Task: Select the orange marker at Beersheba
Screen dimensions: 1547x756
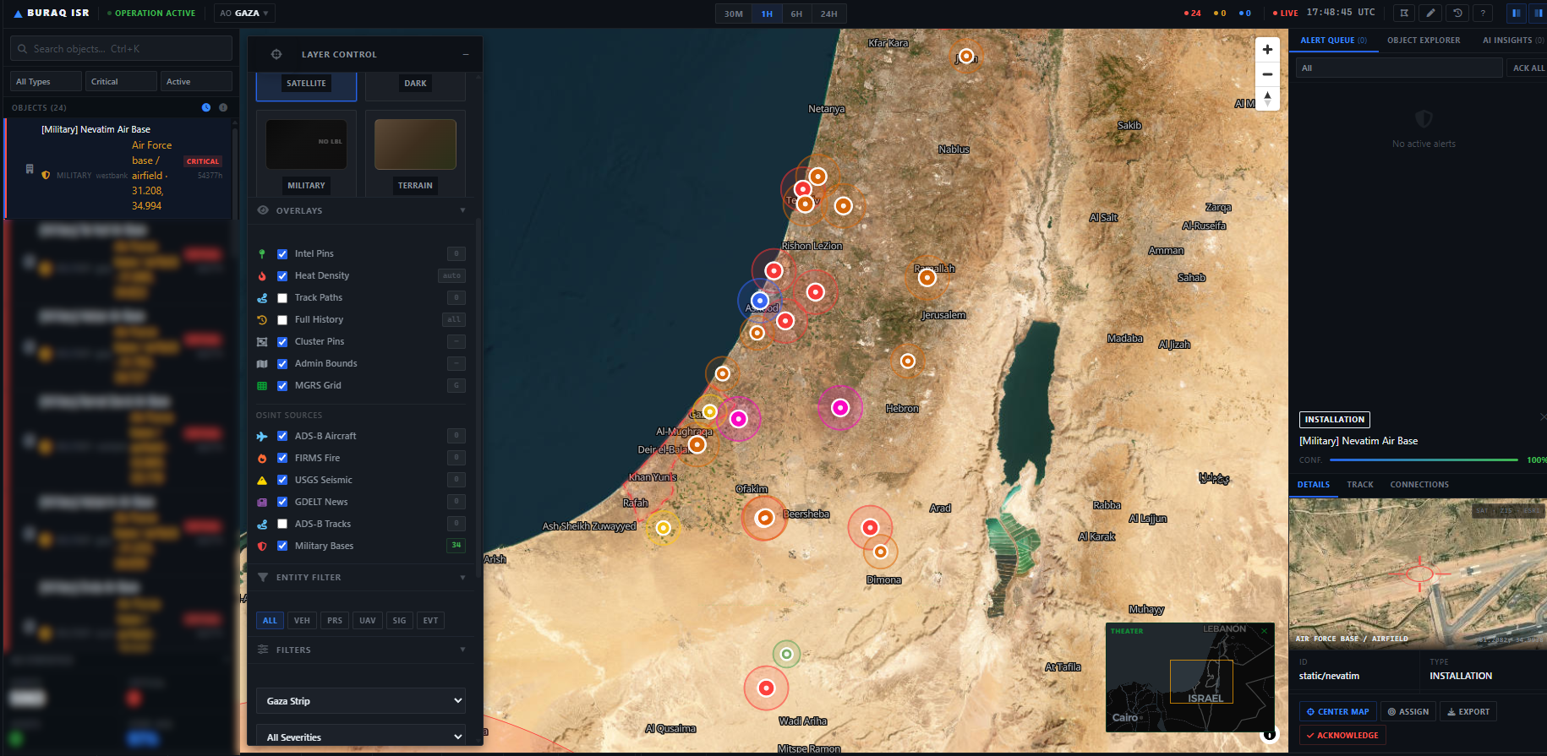Action: click(x=764, y=518)
